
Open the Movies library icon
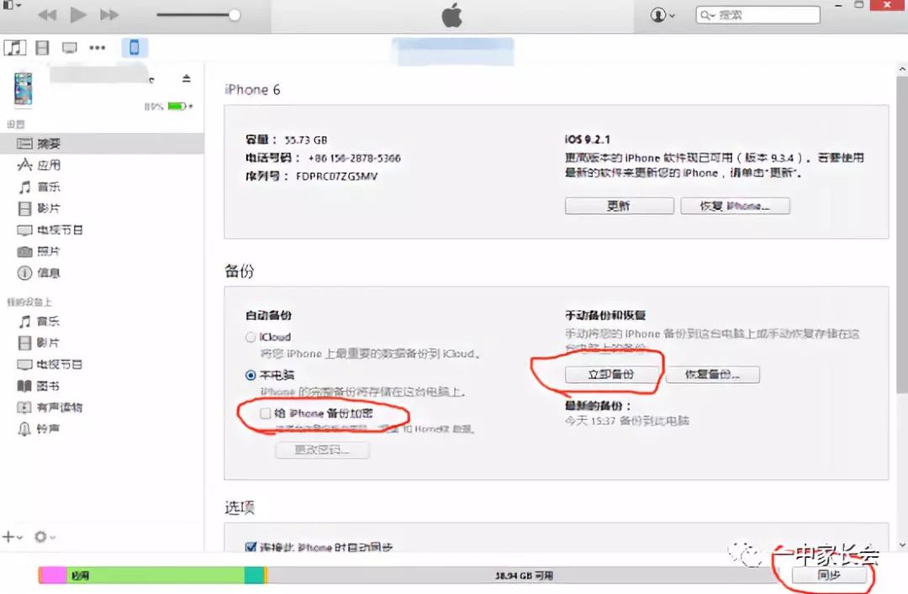click(x=42, y=48)
